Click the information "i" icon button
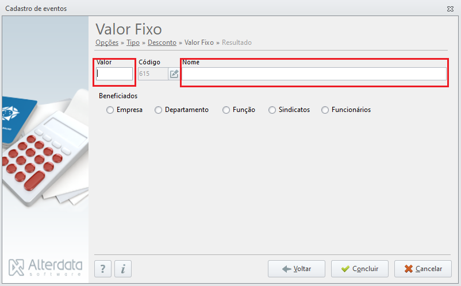This screenshot has width=461, height=286. pos(123,269)
